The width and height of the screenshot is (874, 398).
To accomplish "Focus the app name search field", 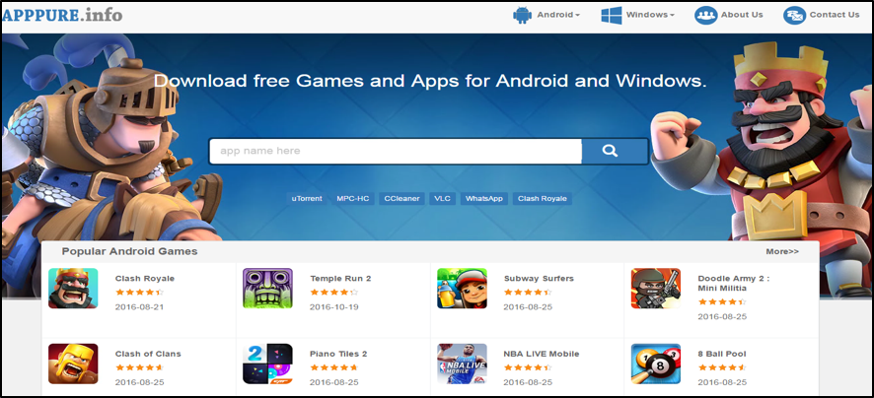I will [x=396, y=151].
